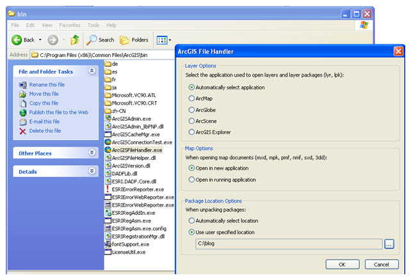
Task: Select the de folder icon
Action: pos(108,63)
